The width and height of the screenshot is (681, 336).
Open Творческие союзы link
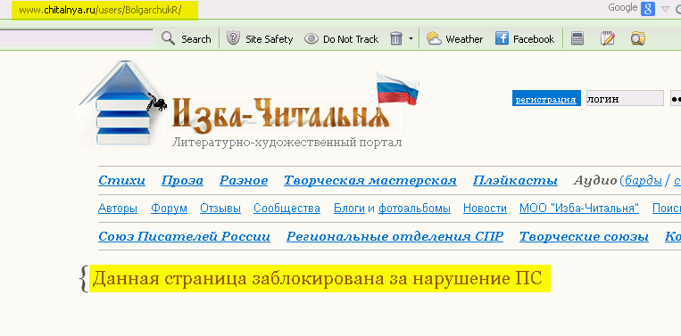click(584, 237)
